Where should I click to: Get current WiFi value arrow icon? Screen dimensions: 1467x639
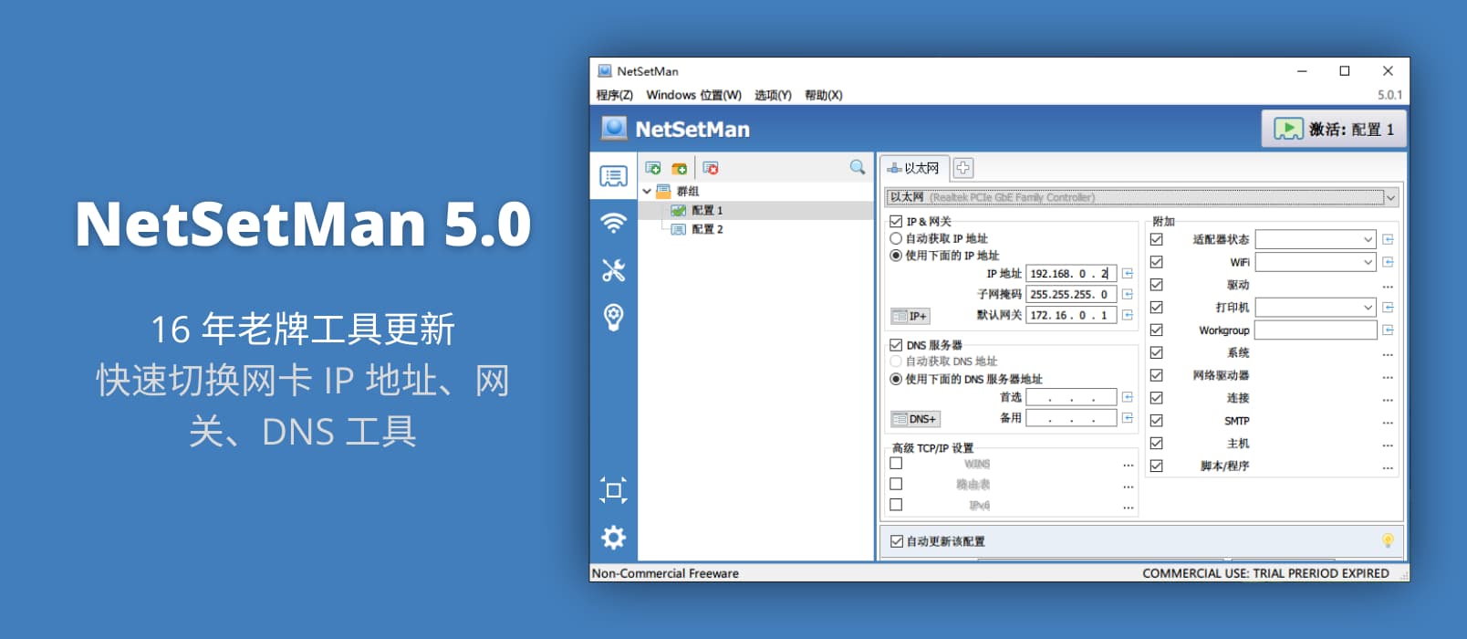click(1388, 262)
